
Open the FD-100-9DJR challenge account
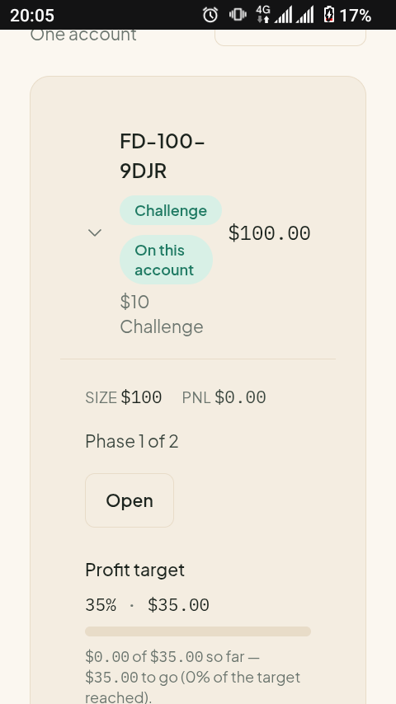click(130, 500)
